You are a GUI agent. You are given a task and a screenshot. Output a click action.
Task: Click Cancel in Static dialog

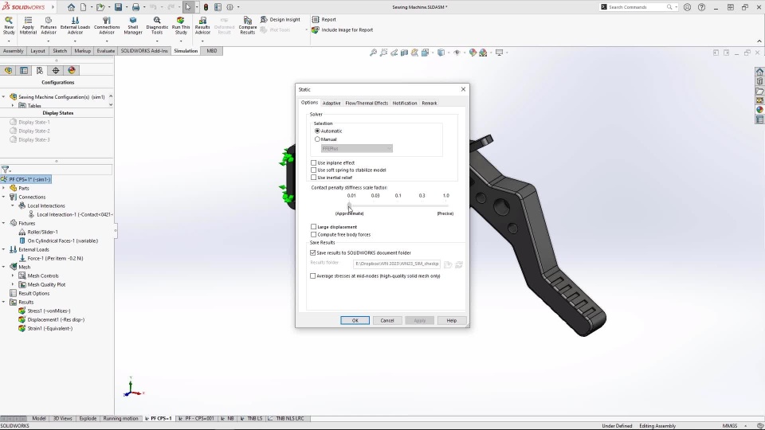coord(387,320)
